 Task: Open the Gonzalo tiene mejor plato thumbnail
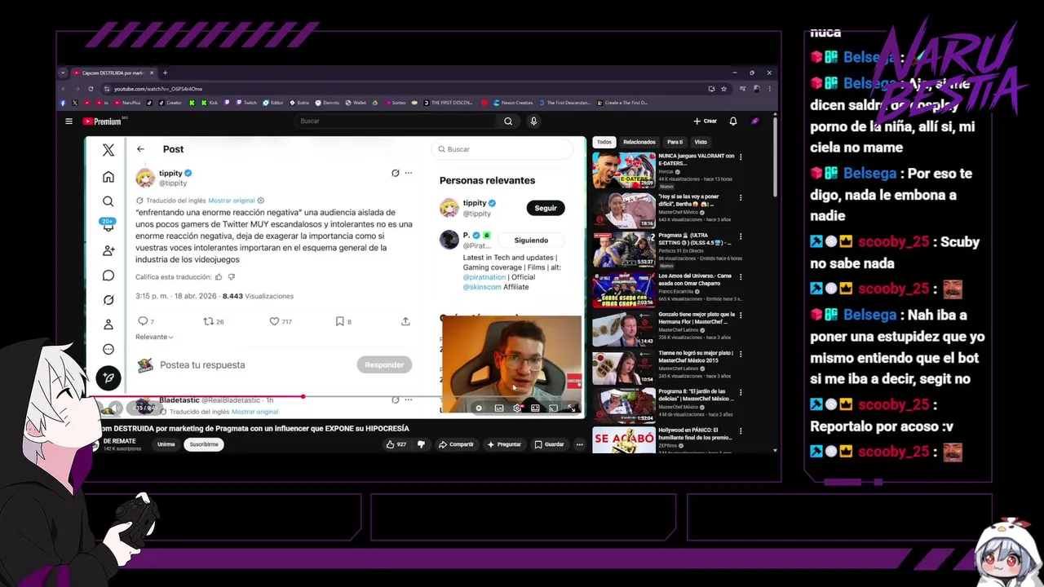coord(624,329)
